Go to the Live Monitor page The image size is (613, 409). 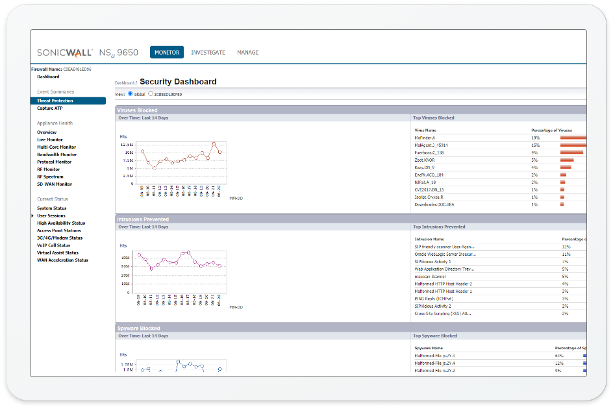click(x=50, y=140)
